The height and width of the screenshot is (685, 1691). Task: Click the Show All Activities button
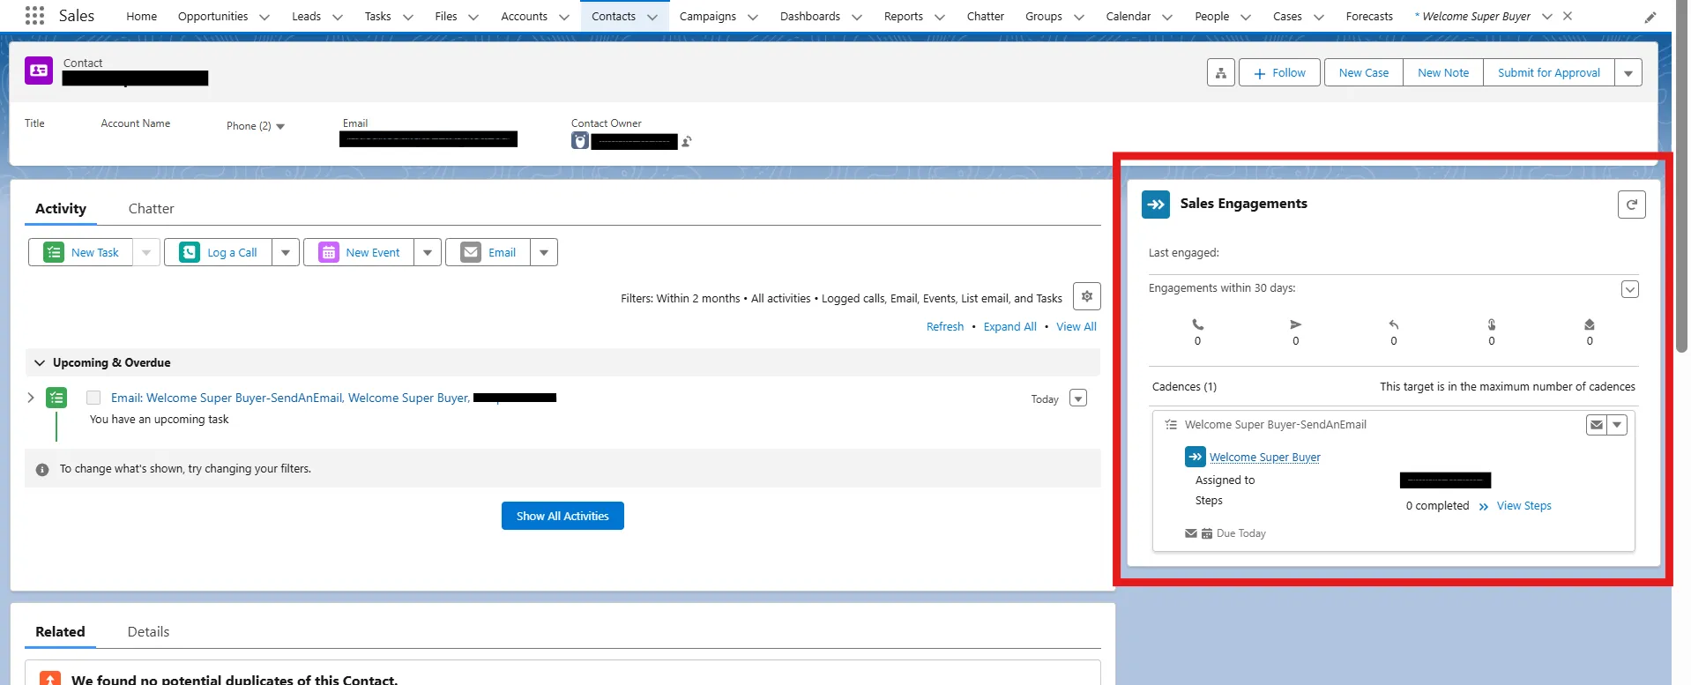click(x=562, y=517)
